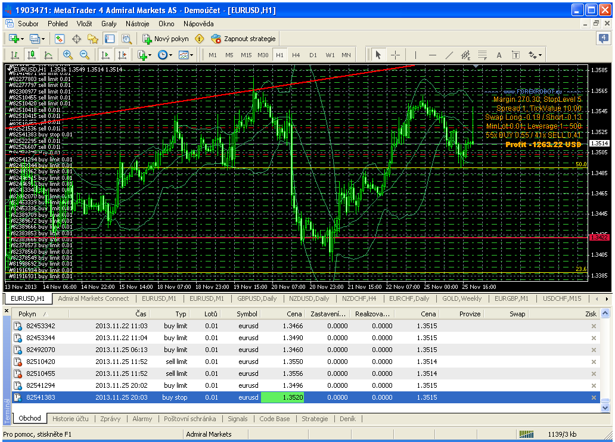
Task: Sort orders by Symbol column header
Action: (x=247, y=314)
